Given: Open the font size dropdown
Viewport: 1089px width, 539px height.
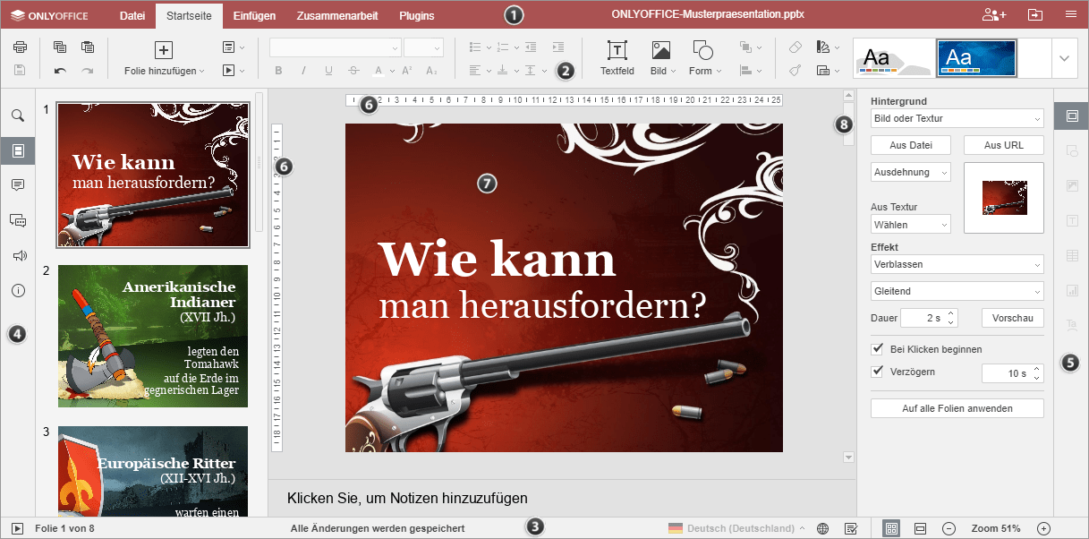Looking at the screenshot, I should pyautogui.click(x=437, y=48).
